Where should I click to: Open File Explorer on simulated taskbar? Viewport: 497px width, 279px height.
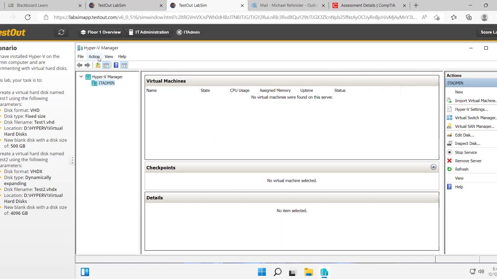click(x=309, y=272)
